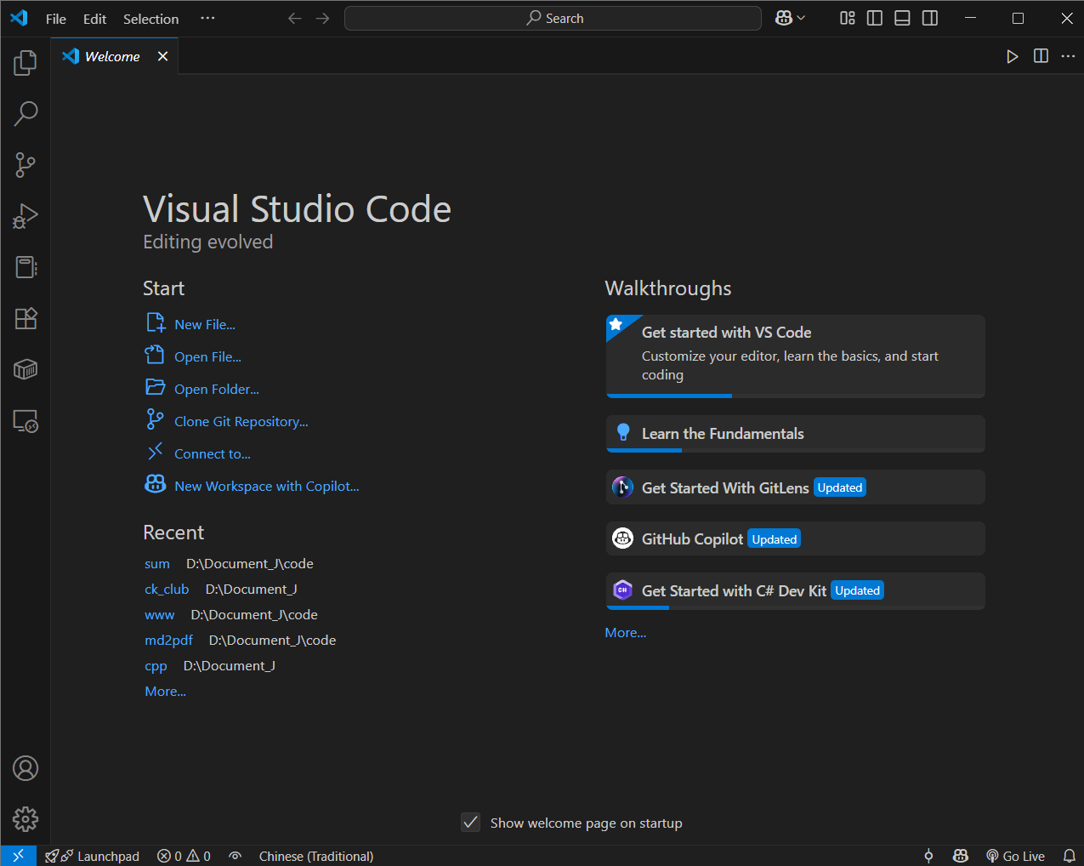Open Run and Debug view
The image size is (1084, 866).
pos(26,216)
